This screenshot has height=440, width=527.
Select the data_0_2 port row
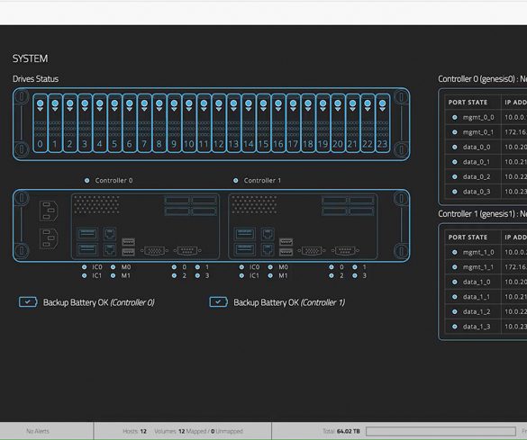(486, 176)
